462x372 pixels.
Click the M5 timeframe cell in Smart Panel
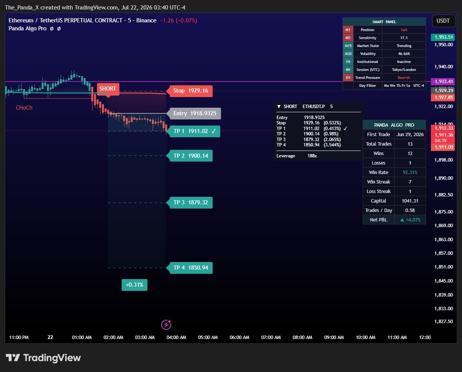tap(348, 38)
